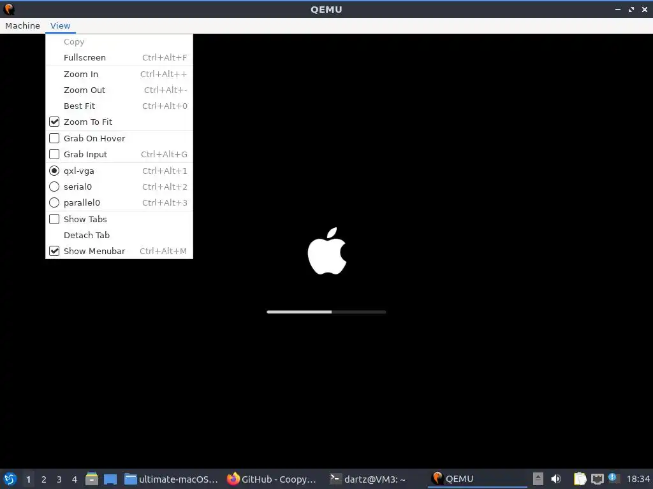
Task: Select Fullscreen from the View menu
Action: 119,57
